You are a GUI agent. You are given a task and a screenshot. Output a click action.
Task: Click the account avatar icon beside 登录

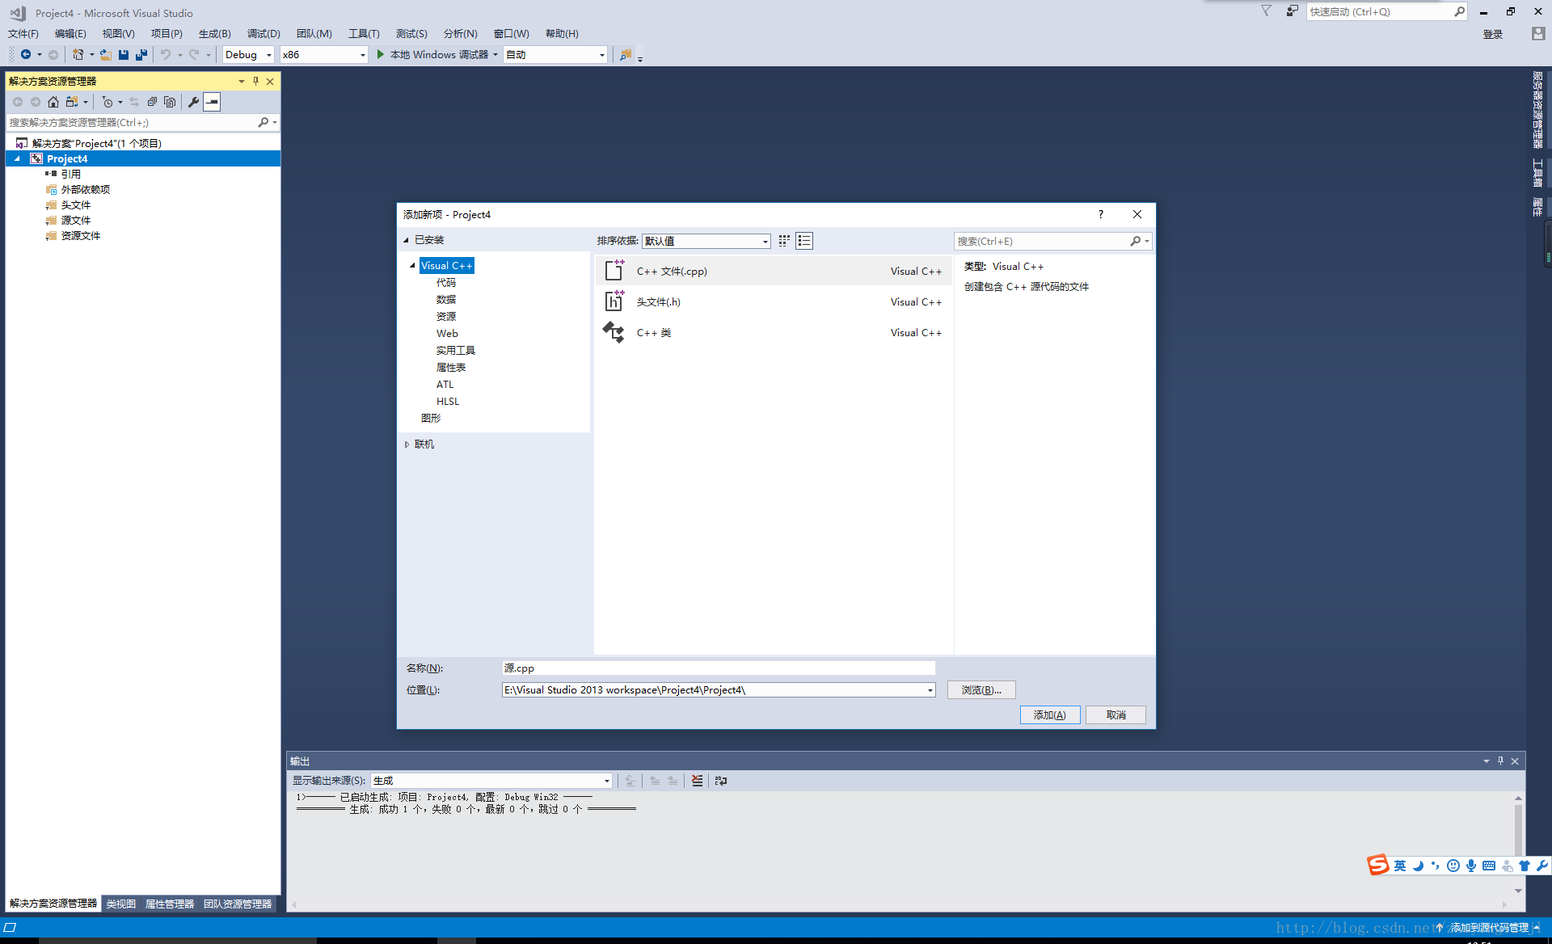click(1538, 34)
